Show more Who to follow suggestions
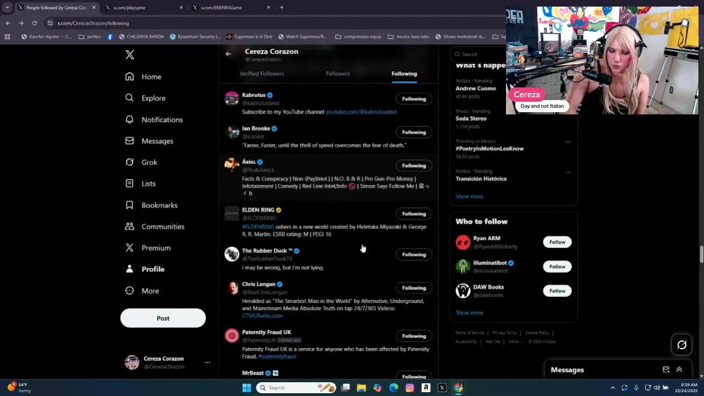Screen dimensions: 704x396 pyautogui.click(x=469, y=313)
